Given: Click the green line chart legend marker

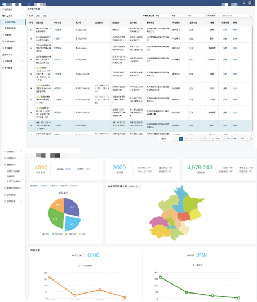Looking at the screenshot, I should 194,265.
